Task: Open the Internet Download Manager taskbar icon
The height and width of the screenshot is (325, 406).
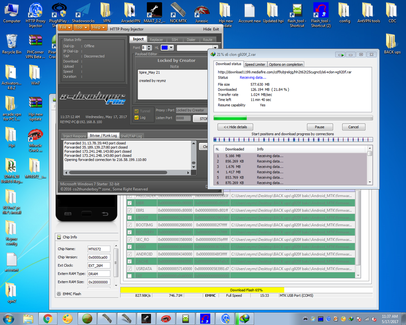Action: coord(244,318)
